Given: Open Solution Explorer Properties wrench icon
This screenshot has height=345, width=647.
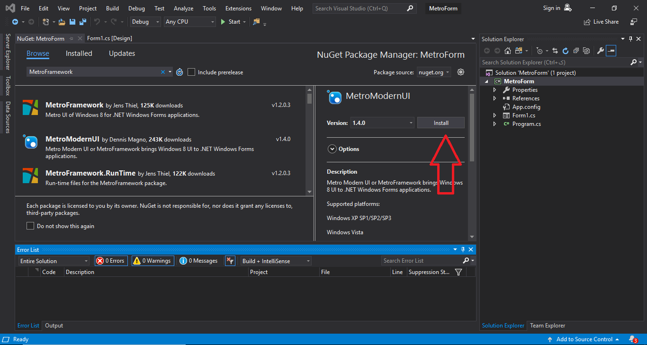Looking at the screenshot, I should pos(600,51).
